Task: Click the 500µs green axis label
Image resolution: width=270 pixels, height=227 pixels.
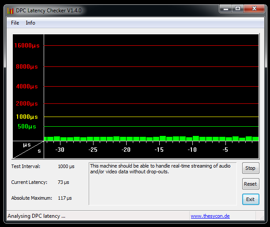Action: pyautogui.click(x=27, y=126)
